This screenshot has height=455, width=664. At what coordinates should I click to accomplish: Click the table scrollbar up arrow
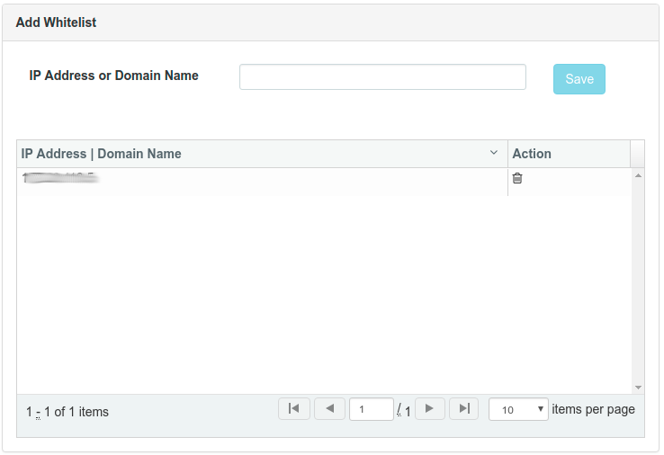pos(638,175)
